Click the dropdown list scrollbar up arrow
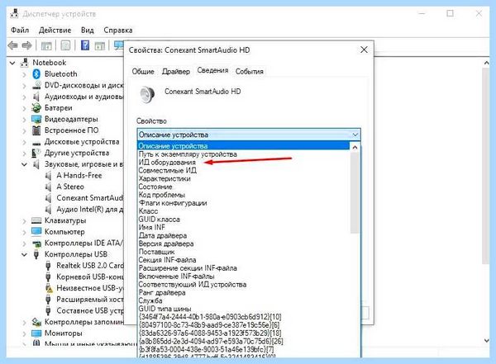The height and width of the screenshot is (364, 496). pos(355,147)
